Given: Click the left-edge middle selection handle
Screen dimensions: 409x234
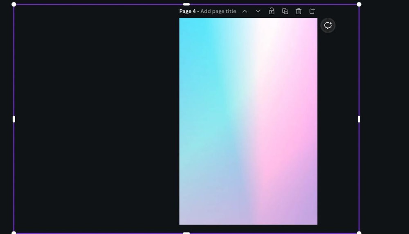Looking at the screenshot, I should [14, 119].
